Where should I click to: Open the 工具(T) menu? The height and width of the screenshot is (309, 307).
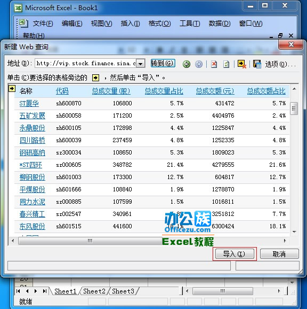[190, 24]
